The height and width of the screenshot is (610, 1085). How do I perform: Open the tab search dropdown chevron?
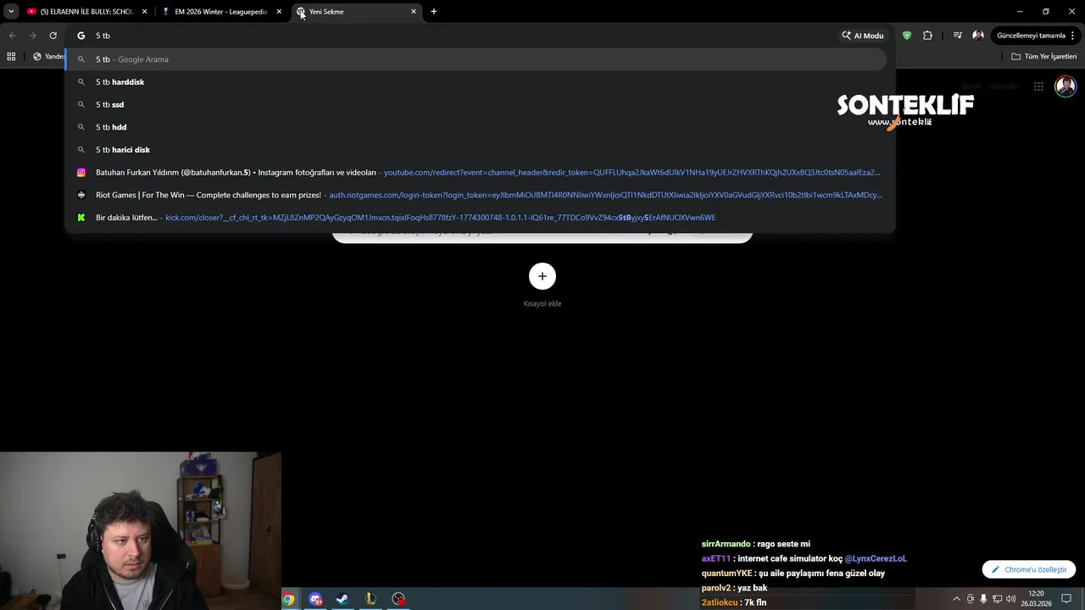pyautogui.click(x=11, y=12)
